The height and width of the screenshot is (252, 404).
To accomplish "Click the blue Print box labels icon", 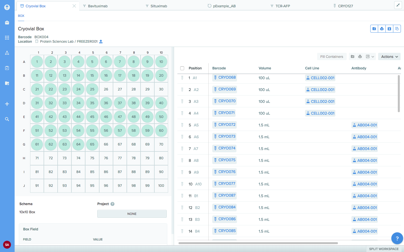I will (382, 29).
